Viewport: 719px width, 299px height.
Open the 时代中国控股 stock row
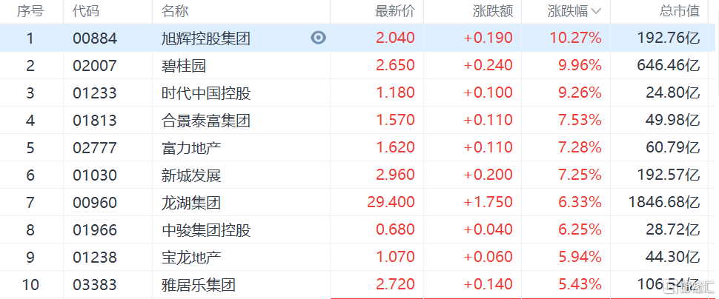(359, 93)
